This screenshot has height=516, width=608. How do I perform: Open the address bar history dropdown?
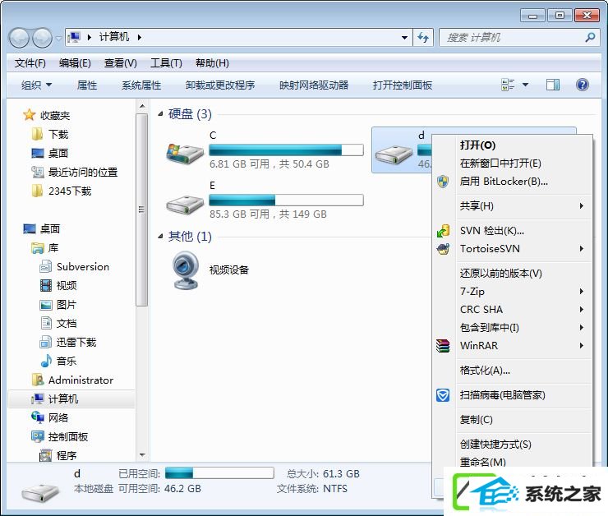(404, 38)
